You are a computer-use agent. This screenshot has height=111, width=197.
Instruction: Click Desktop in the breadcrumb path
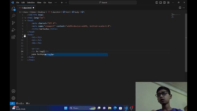tap(42, 12)
